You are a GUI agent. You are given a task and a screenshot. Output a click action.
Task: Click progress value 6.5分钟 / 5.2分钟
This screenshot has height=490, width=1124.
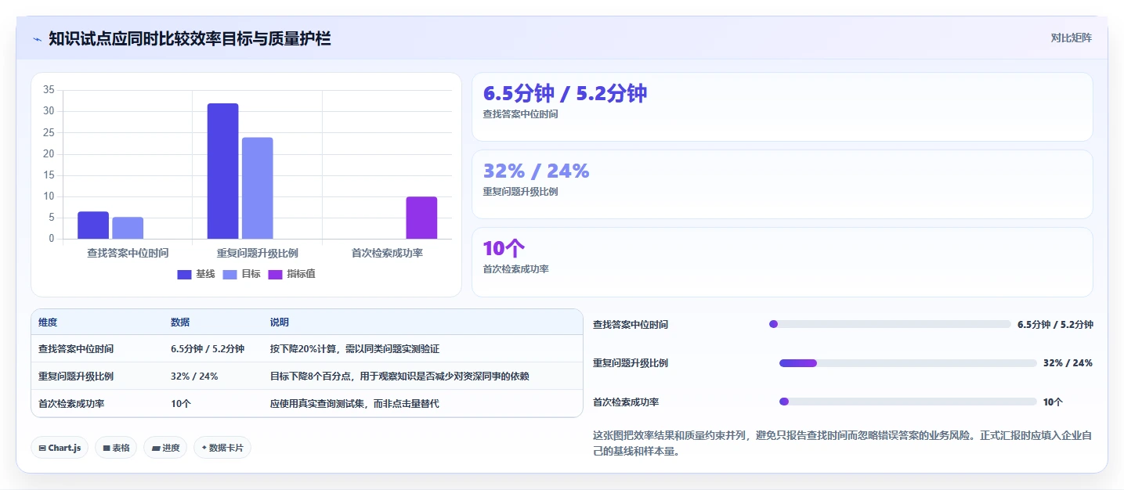point(1055,324)
